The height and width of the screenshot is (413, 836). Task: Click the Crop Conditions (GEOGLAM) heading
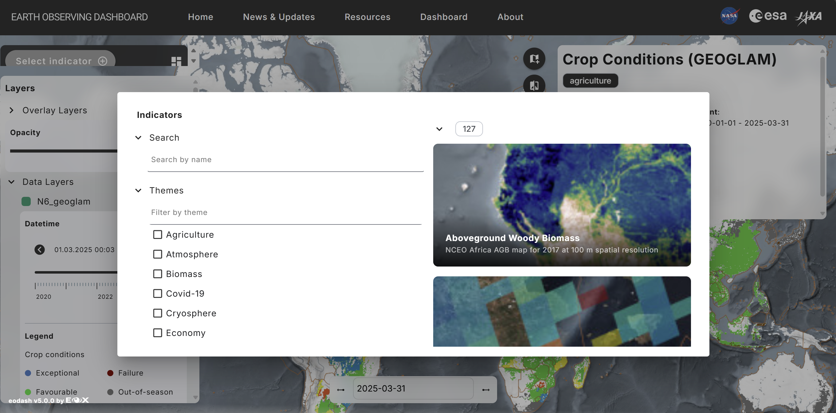669,59
